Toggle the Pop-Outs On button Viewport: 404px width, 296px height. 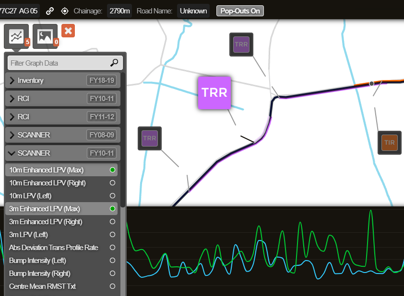click(x=240, y=11)
